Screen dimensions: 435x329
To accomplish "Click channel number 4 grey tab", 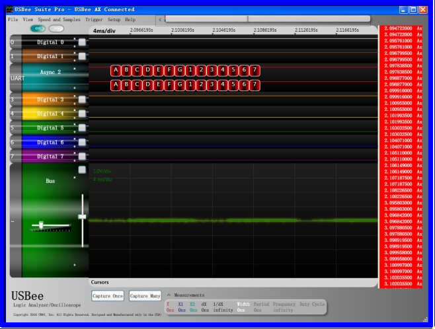I will [16, 114].
